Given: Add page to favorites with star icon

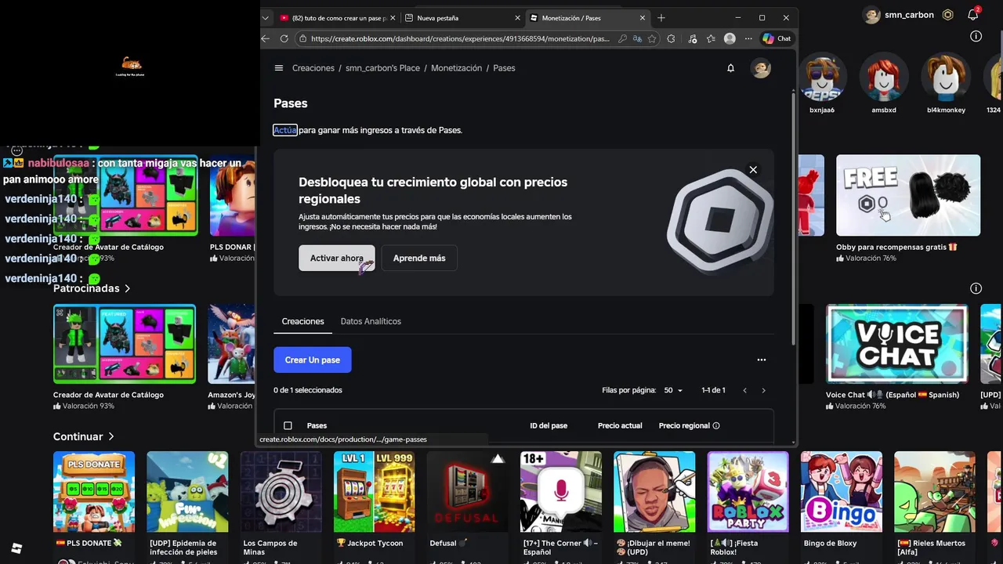Looking at the screenshot, I should point(652,38).
